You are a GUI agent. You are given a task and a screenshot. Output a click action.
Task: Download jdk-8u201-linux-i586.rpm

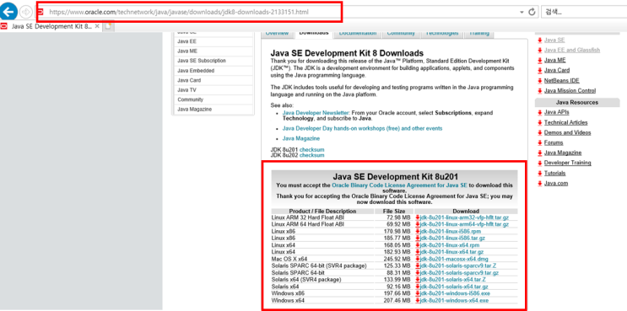pos(451,232)
